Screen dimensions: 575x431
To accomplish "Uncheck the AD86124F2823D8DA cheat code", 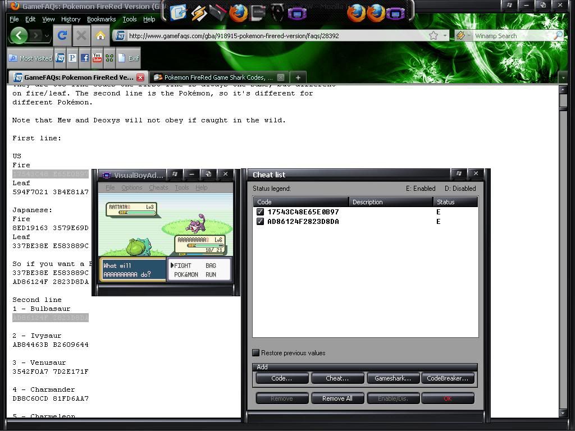I will click(260, 222).
